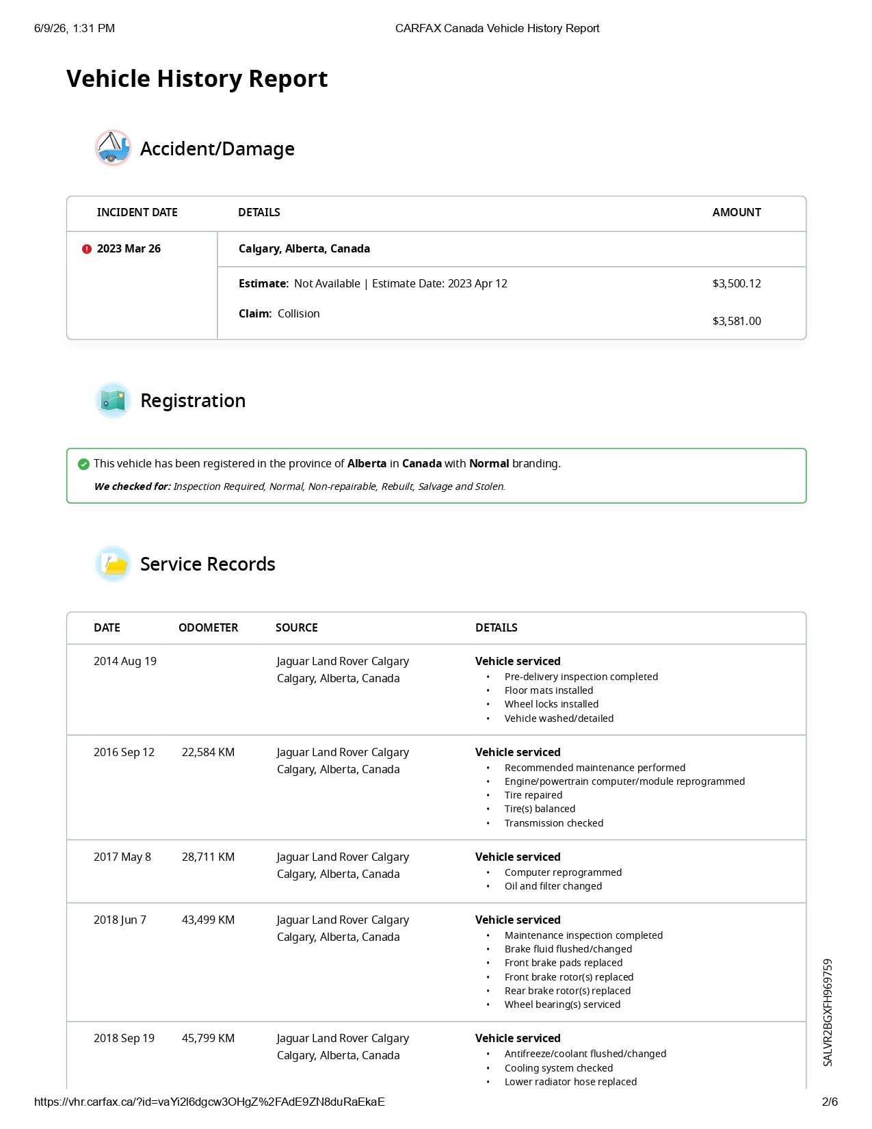The height and width of the screenshot is (1129, 872).
Task: Click the AMOUNT column header
Action: 737,212
